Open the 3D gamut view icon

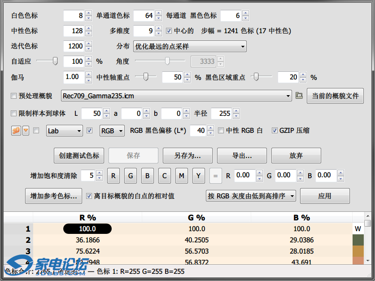[x=16, y=131]
